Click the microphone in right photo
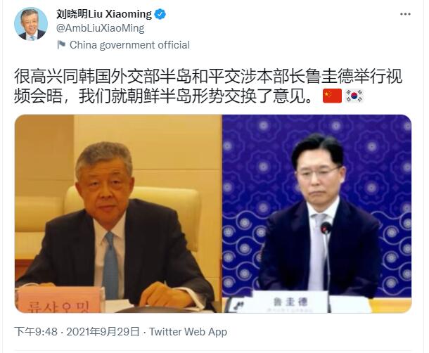The width and height of the screenshot is (429, 353). [326, 228]
